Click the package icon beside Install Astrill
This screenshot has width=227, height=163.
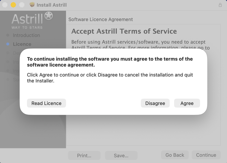tap(32, 5)
